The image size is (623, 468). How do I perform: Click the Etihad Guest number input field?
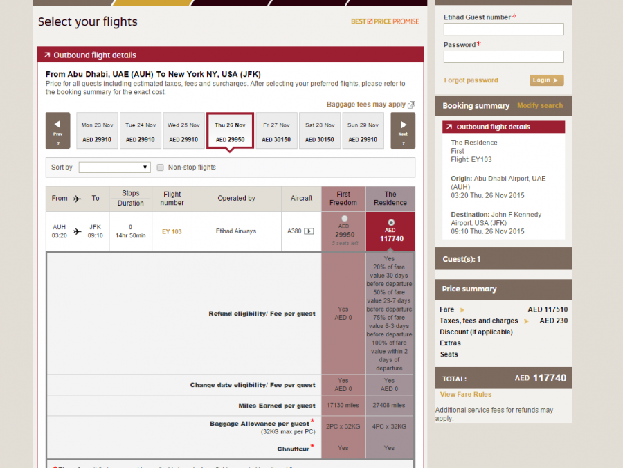(x=503, y=29)
